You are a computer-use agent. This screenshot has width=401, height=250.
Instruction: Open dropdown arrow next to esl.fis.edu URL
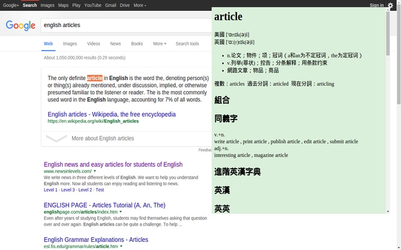point(121,246)
